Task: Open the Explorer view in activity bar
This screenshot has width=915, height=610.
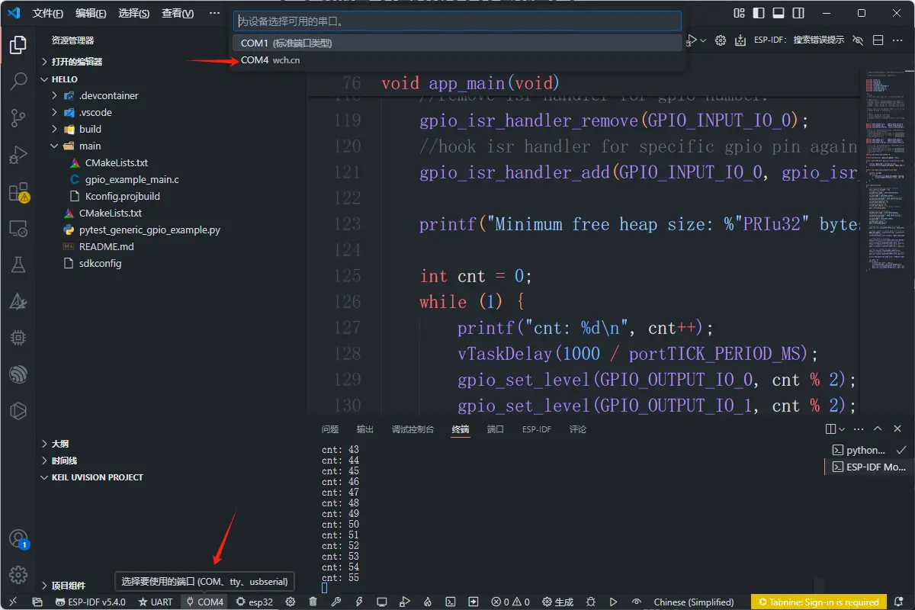Action: click(x=18, y=45)
